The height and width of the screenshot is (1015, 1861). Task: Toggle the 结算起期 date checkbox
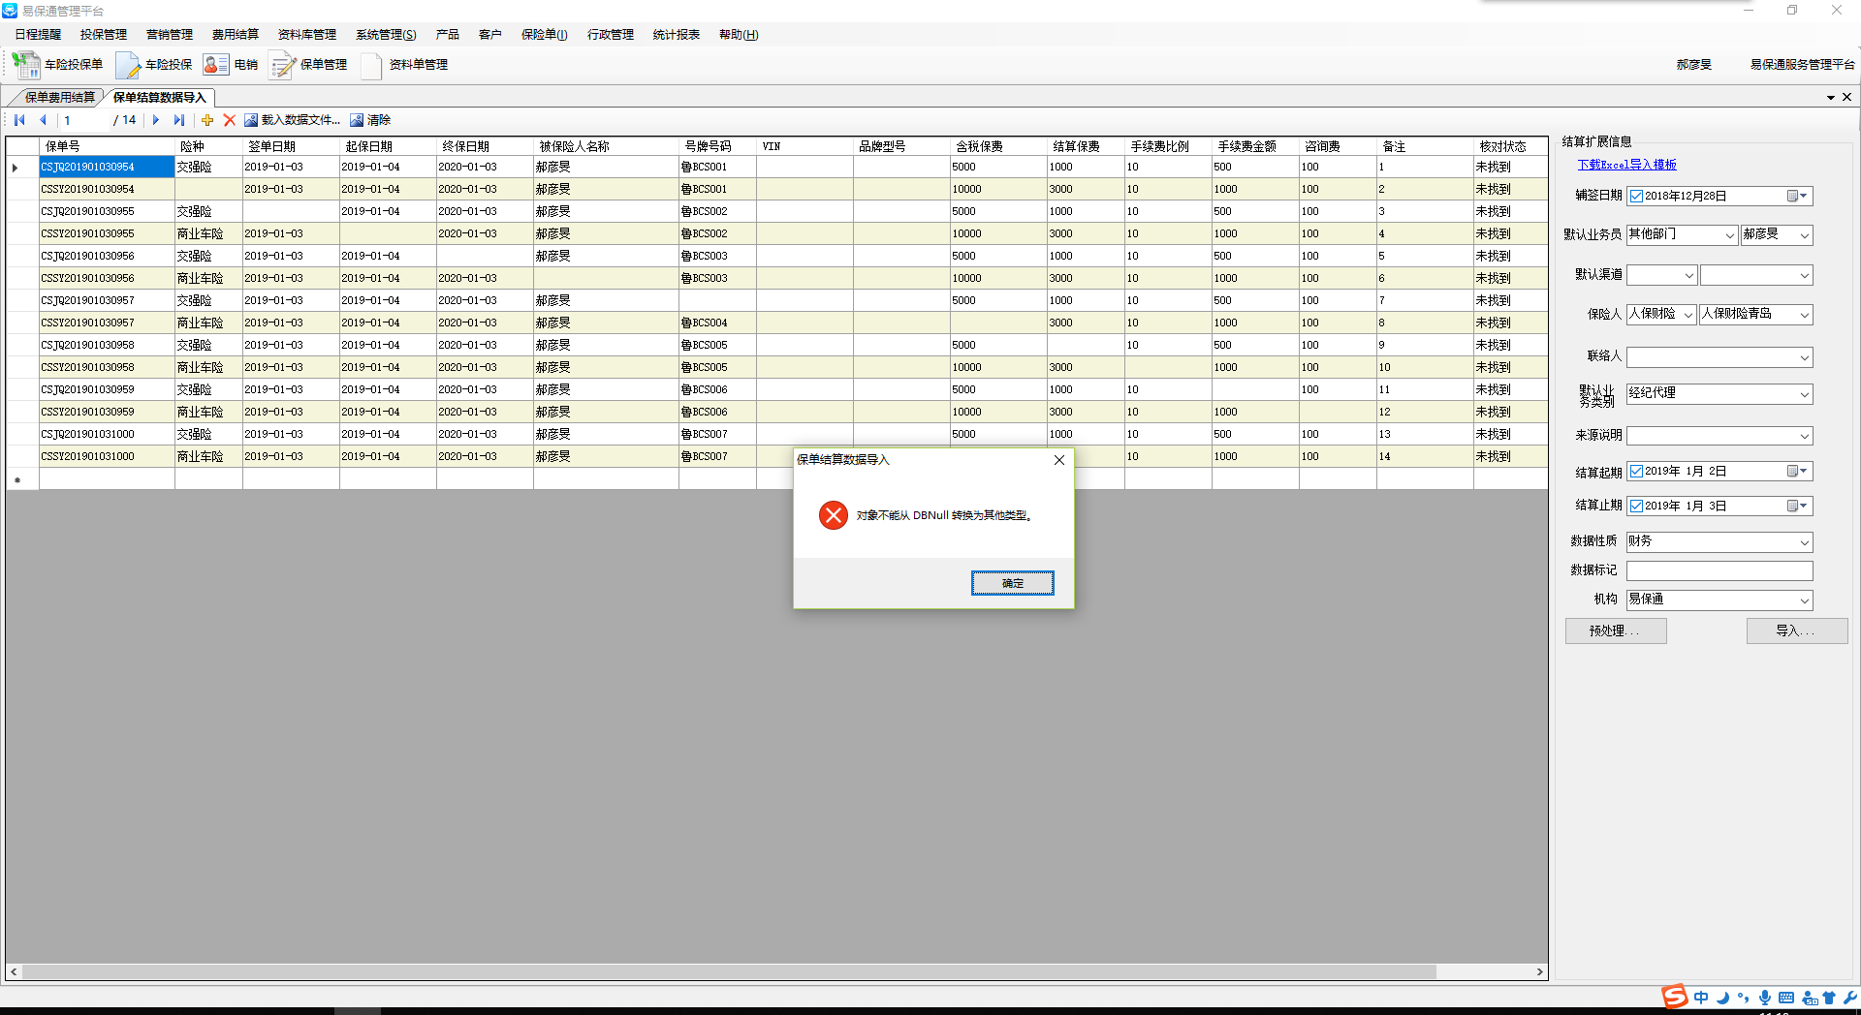click(1637, 472)
